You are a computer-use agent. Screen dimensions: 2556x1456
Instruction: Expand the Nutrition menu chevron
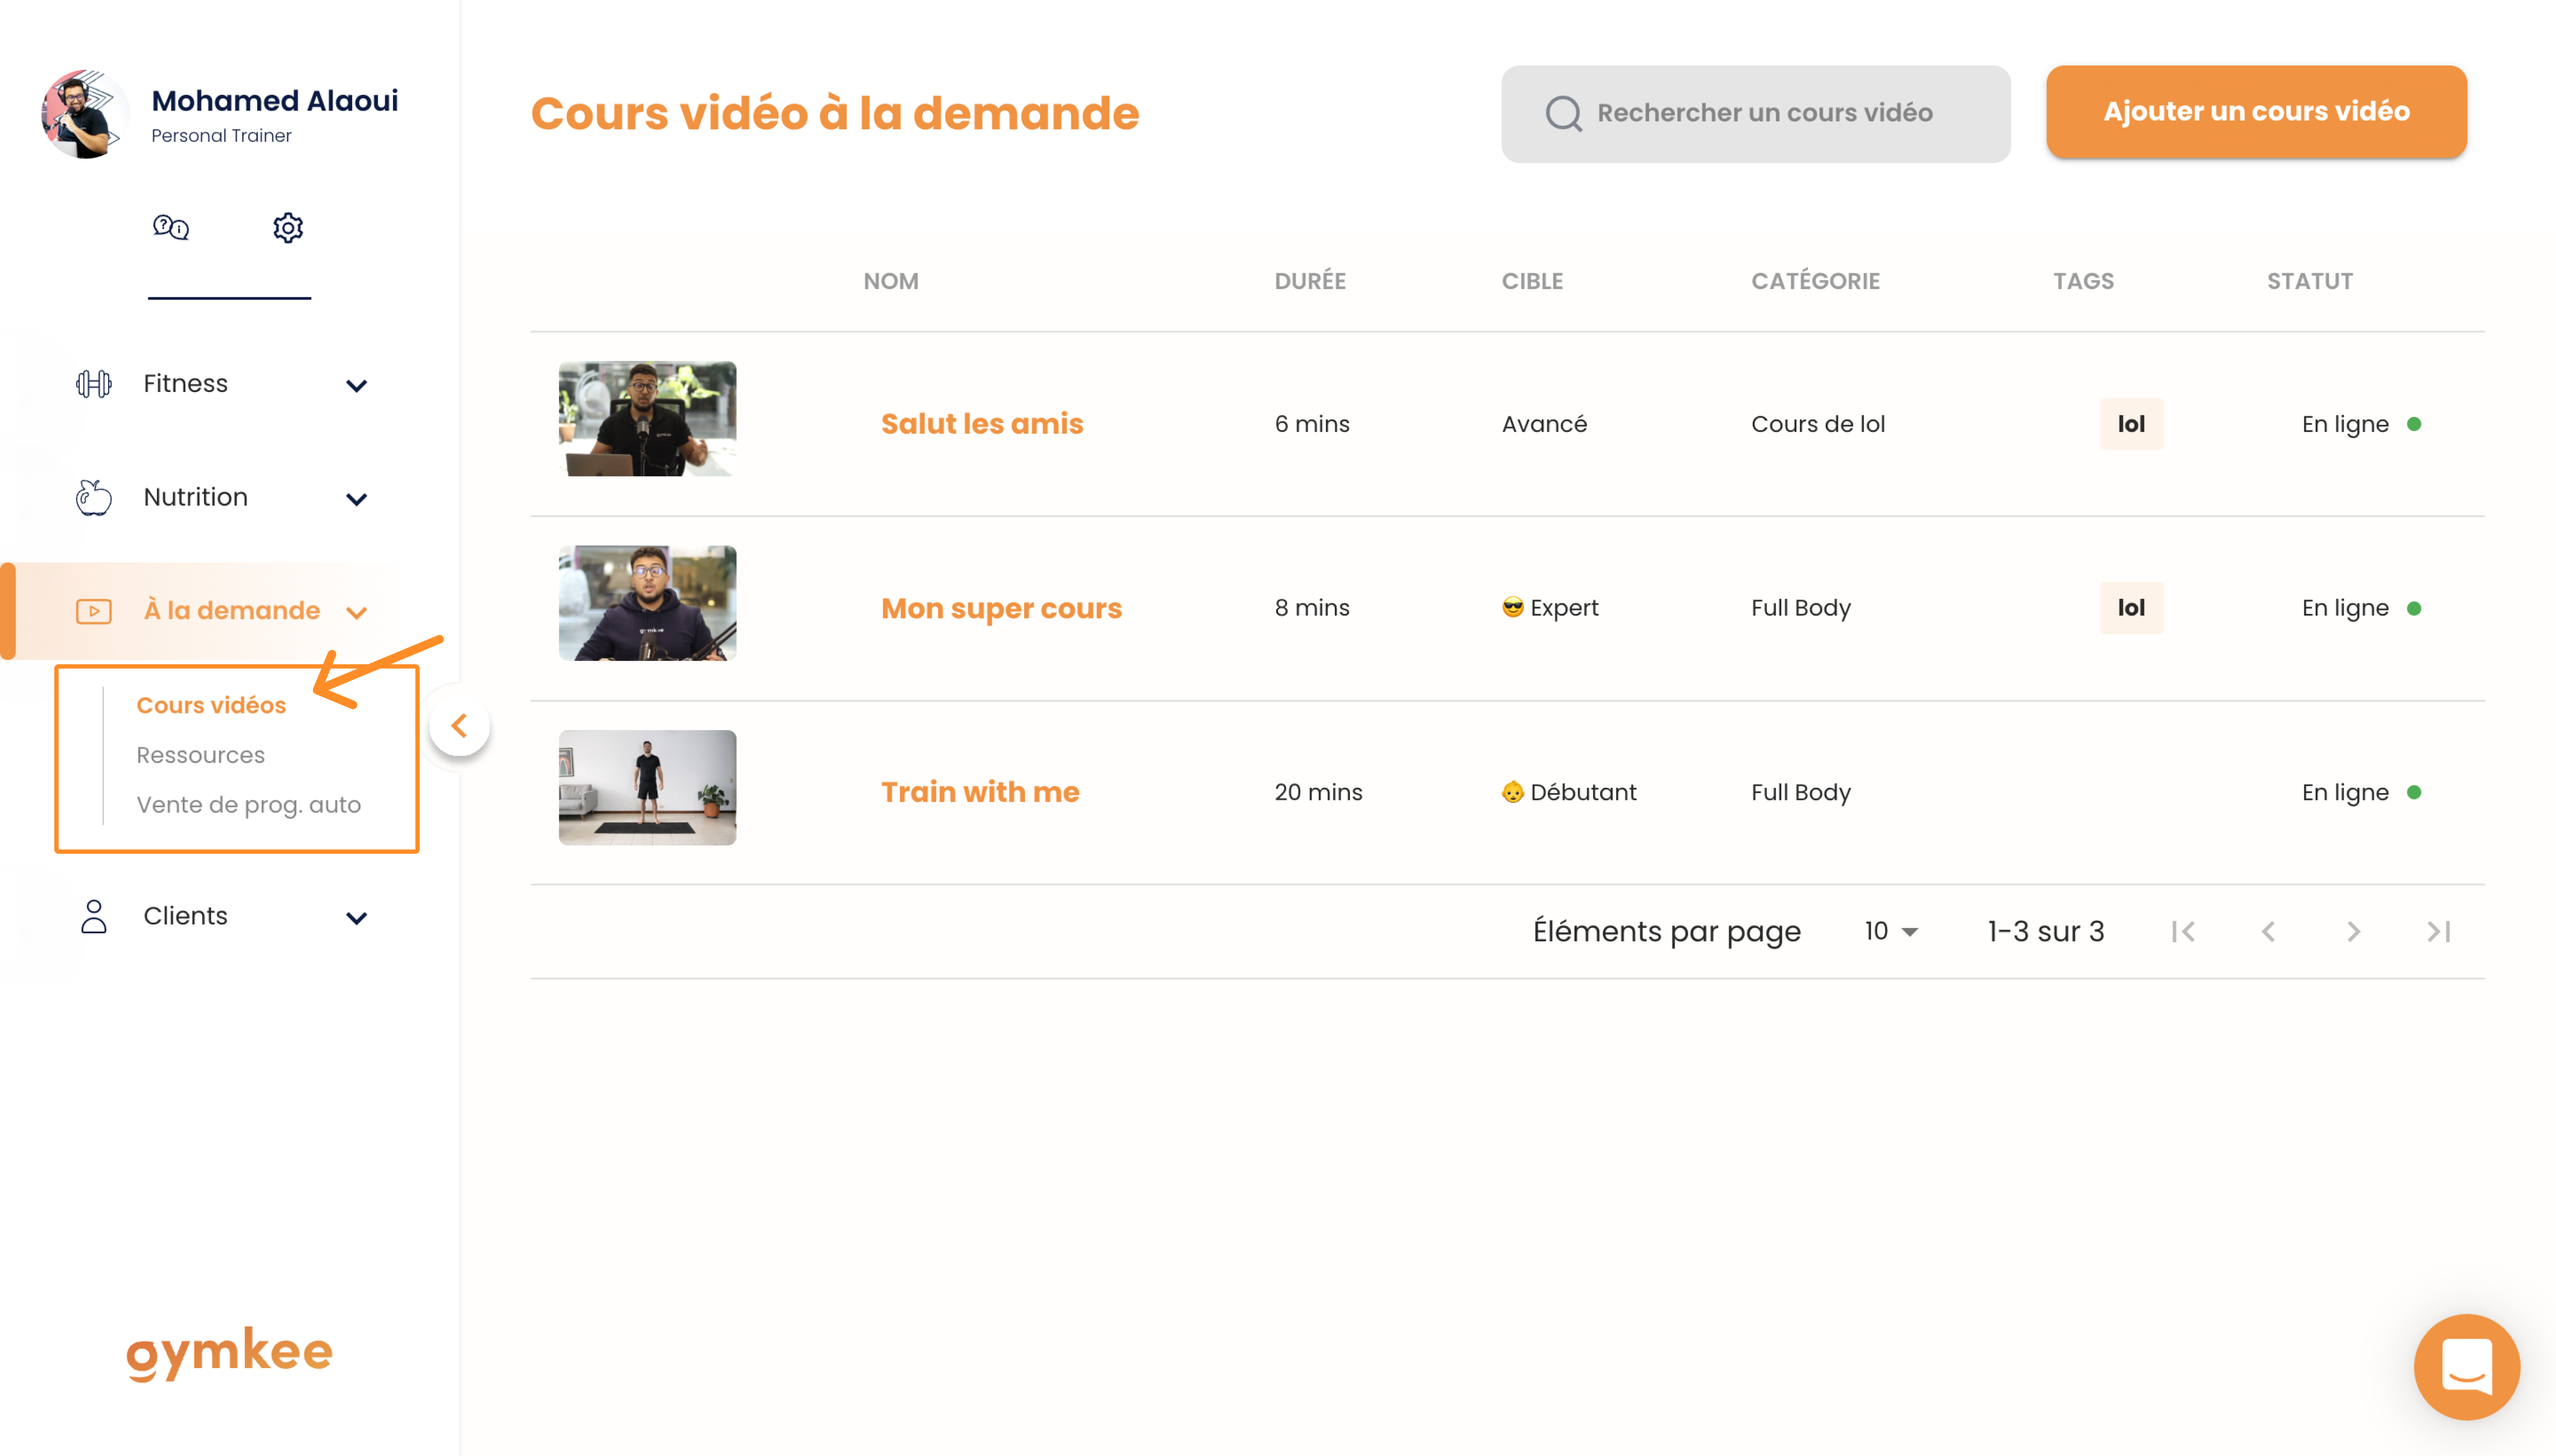pos(356,499)
